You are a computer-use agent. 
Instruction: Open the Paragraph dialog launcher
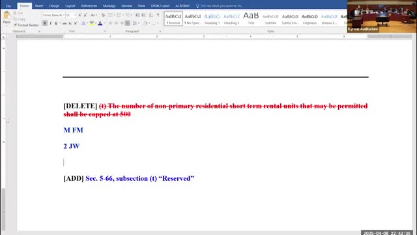(x=160, y=31)
